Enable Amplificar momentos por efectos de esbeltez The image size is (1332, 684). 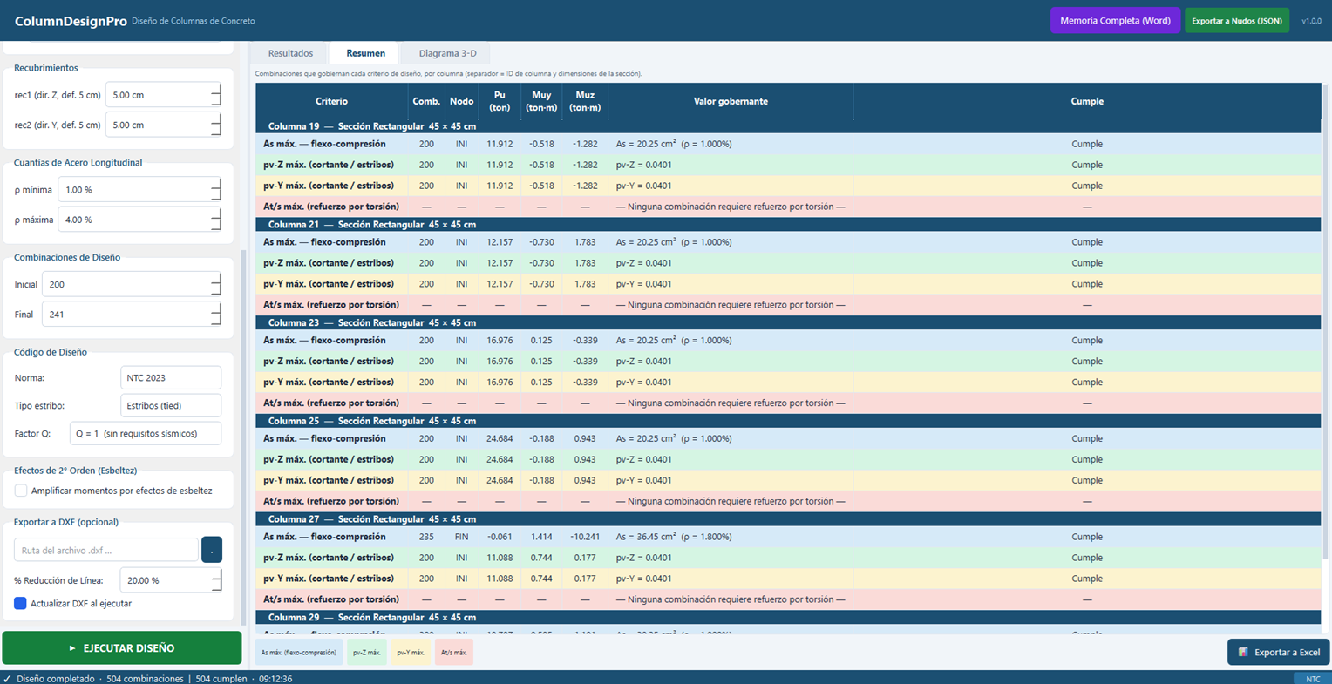(x=21, y=491)
